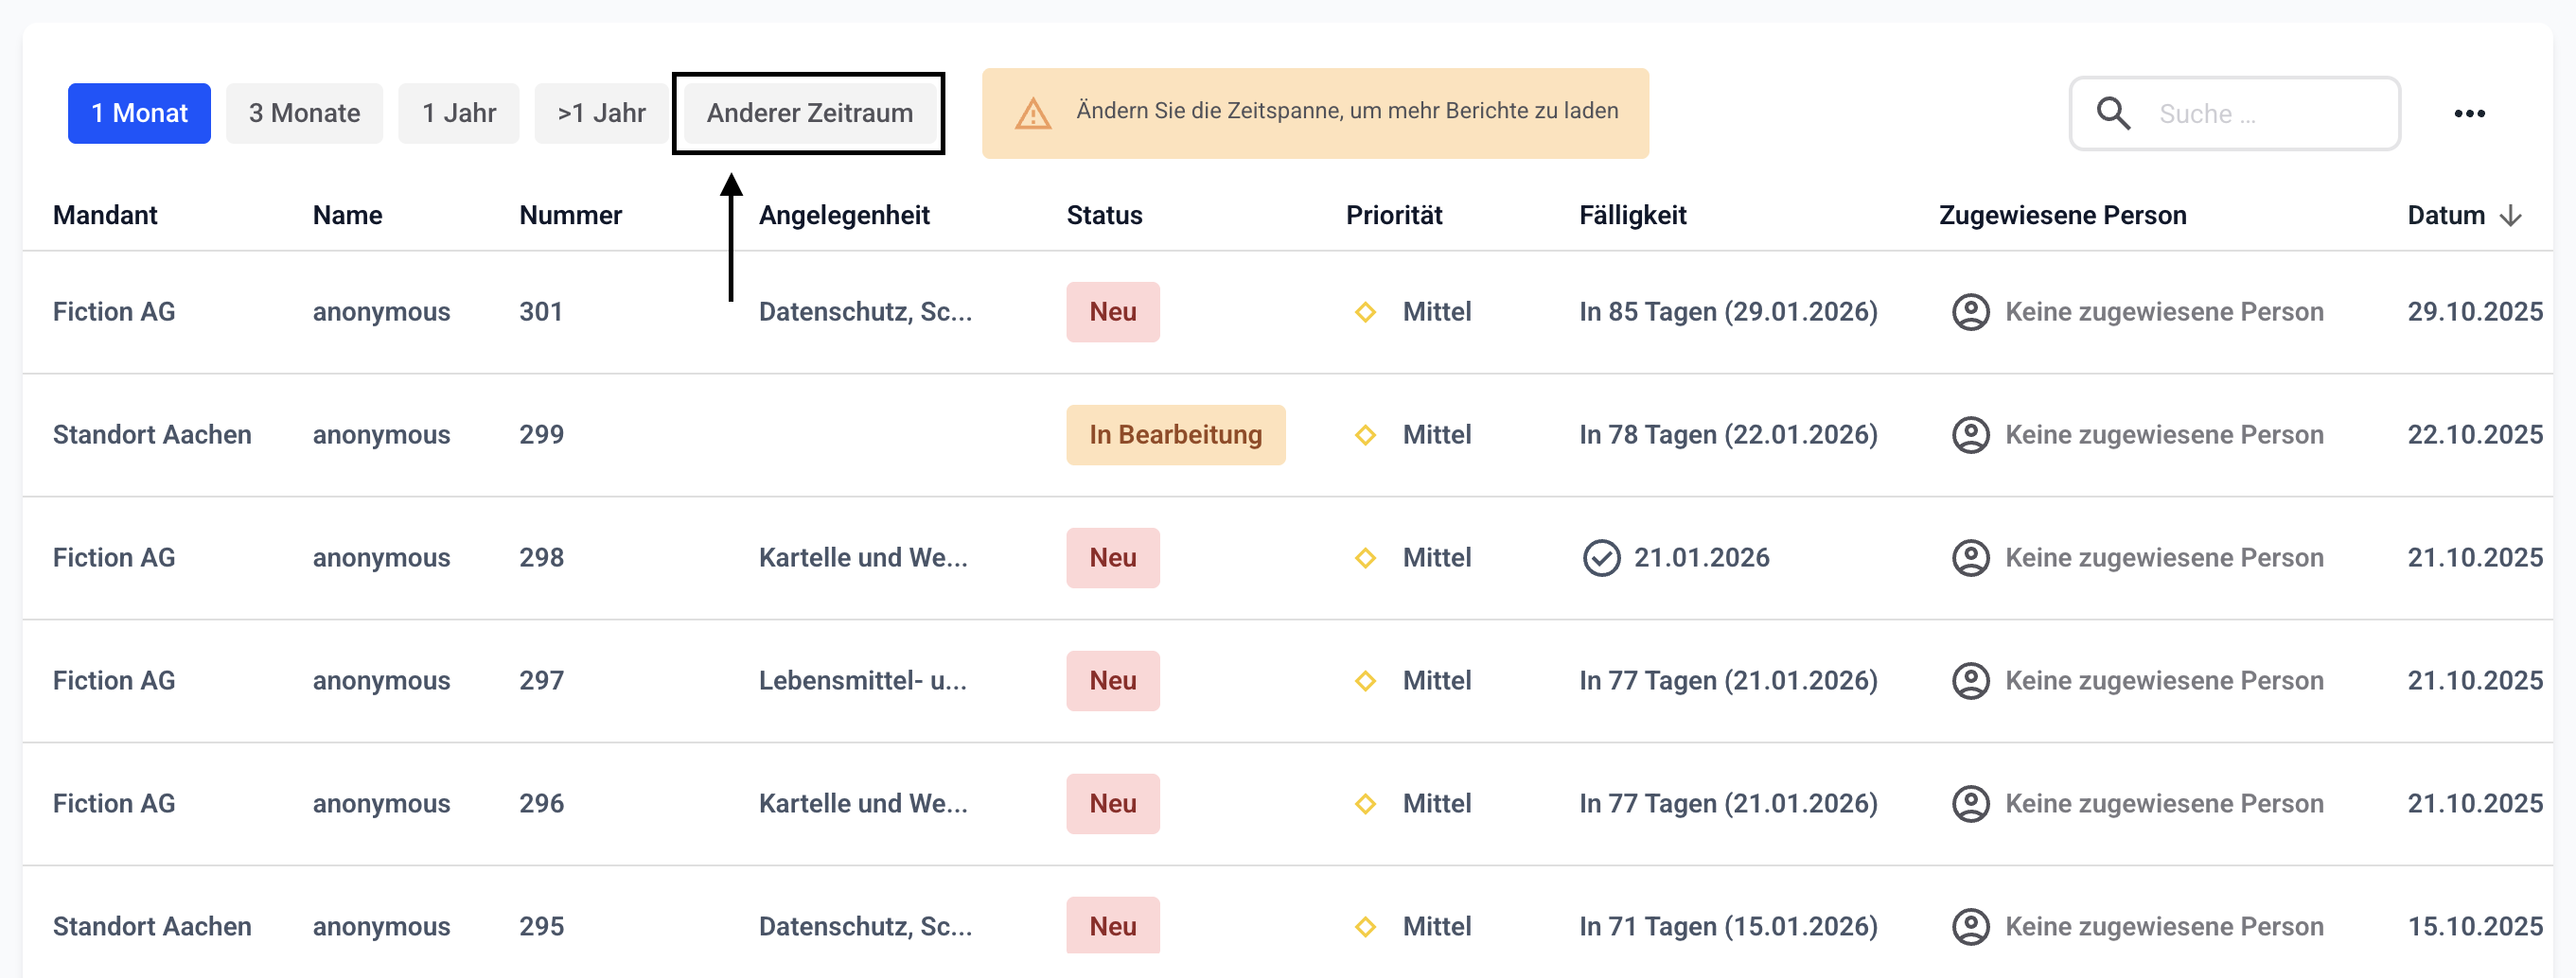
Task: Choose the >1 Jahr time range
Action: point(601,114)
